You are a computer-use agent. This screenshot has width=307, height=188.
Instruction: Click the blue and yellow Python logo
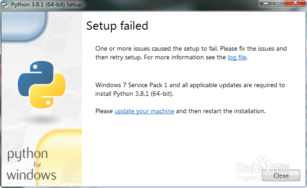pos(42,84)
